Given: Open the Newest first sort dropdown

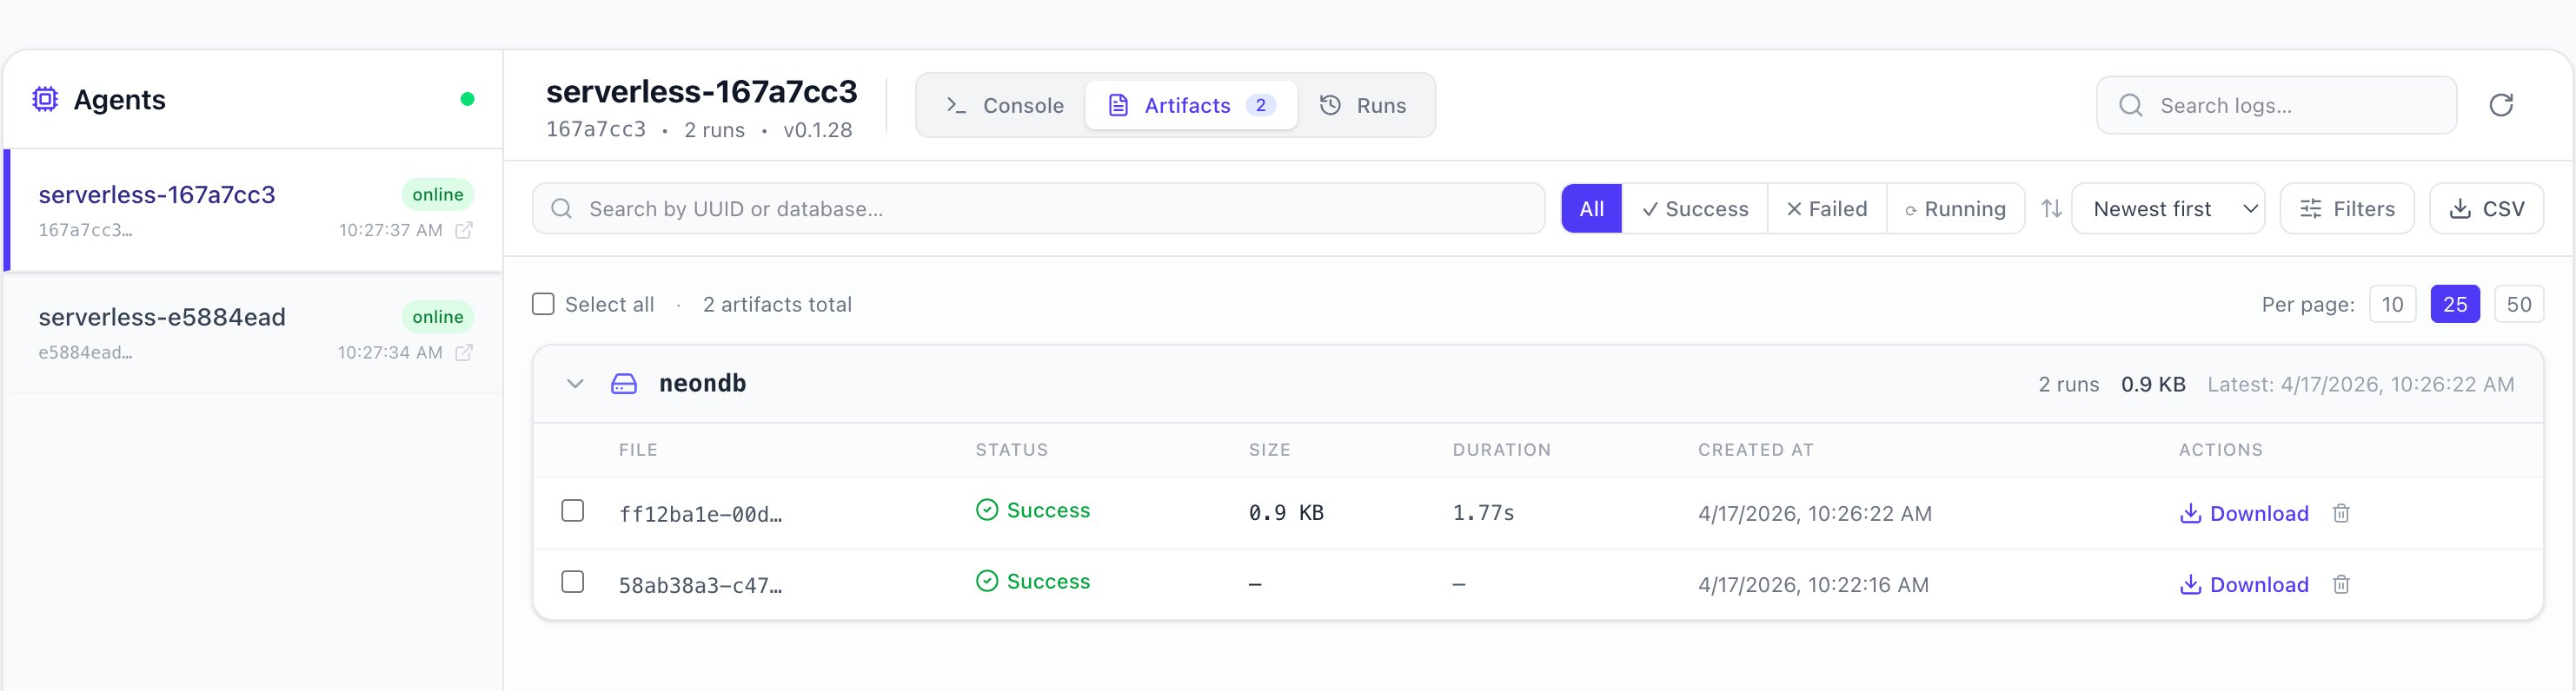Looking at the screenshot, I should pos(2168,208).
